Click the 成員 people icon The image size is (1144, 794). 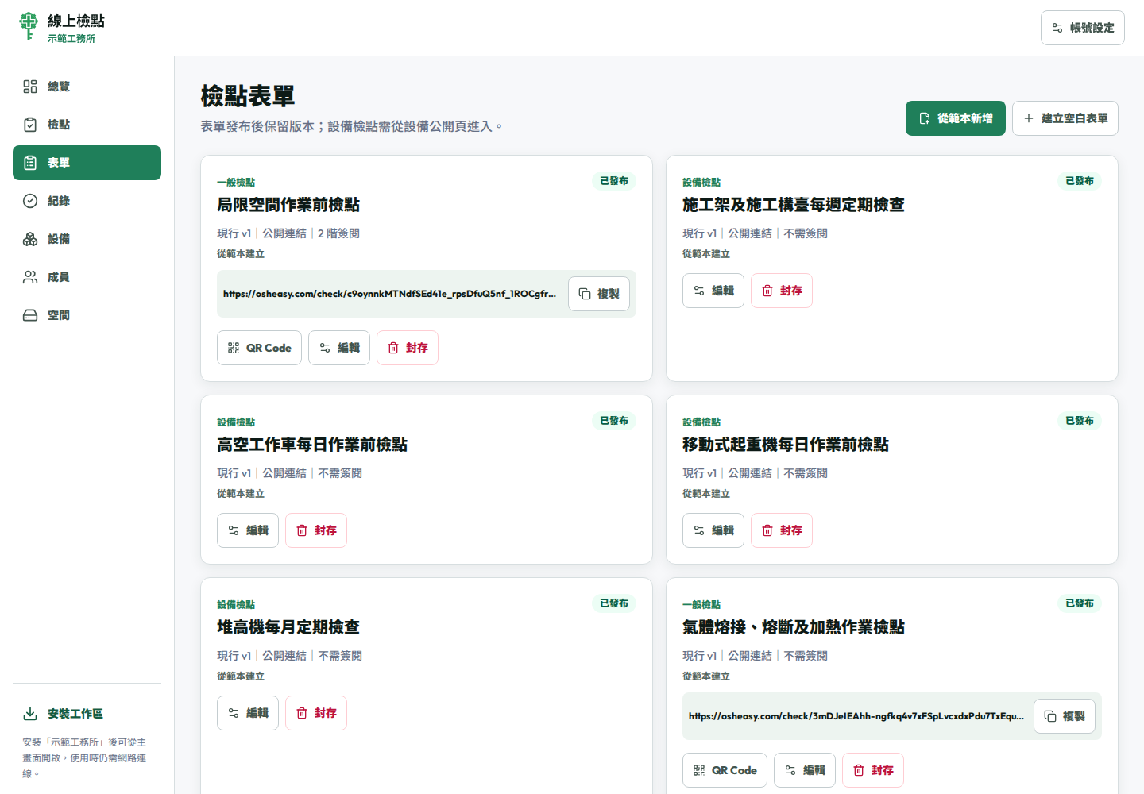[30, 277]
